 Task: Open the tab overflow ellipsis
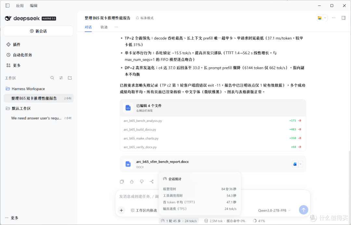pos(116,27)
